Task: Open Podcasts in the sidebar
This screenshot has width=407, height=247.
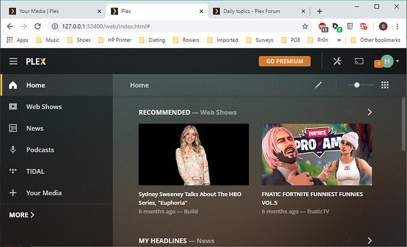Action: pos(57,150)
